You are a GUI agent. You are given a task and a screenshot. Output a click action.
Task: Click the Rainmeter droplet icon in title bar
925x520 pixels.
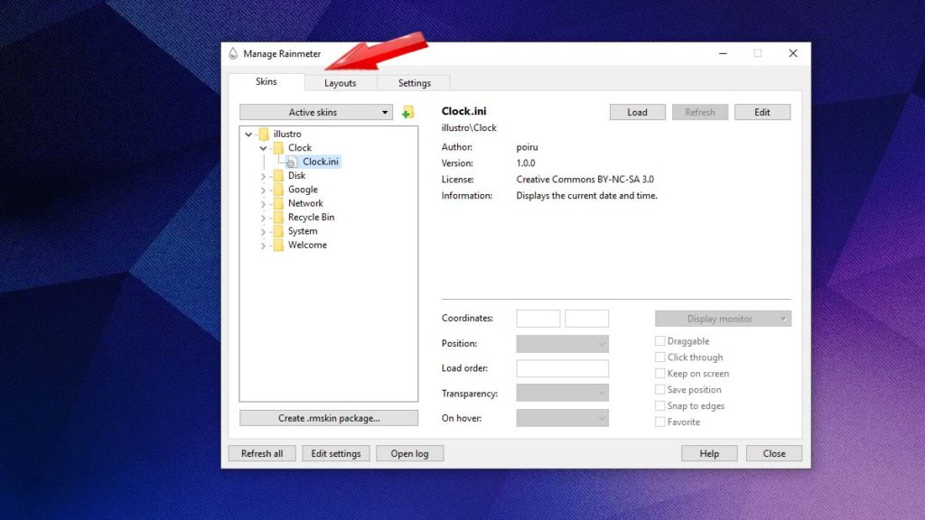coord(233,54)
